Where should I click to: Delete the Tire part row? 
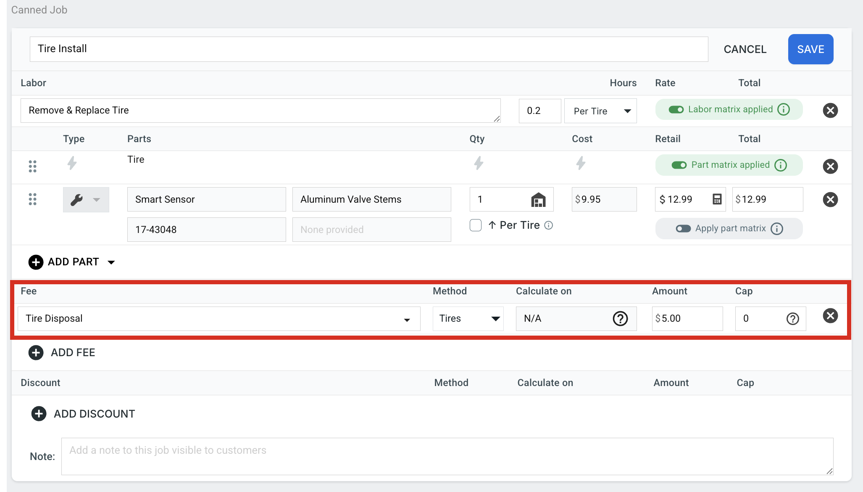click(830, 166)
